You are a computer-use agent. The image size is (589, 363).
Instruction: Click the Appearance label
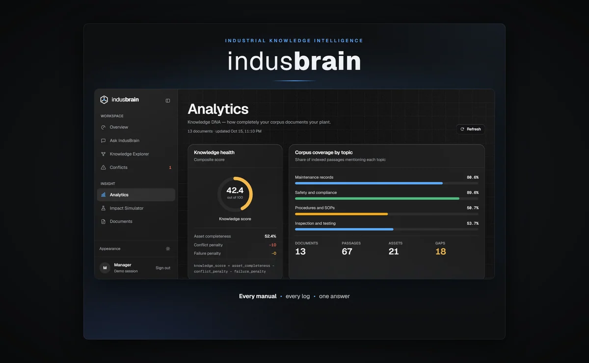click(x=110, y=249)
